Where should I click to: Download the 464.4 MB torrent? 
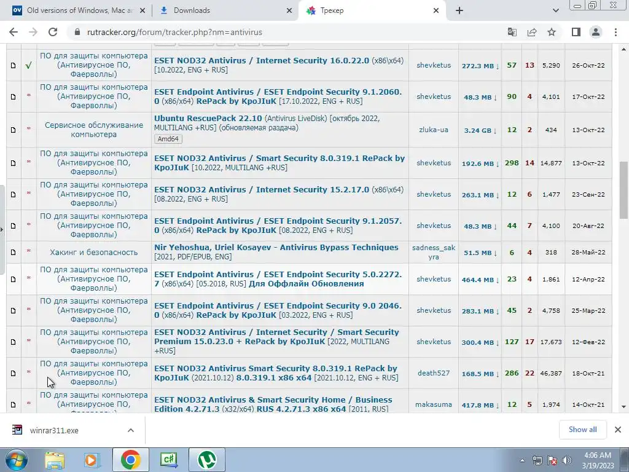coord(480,280)
